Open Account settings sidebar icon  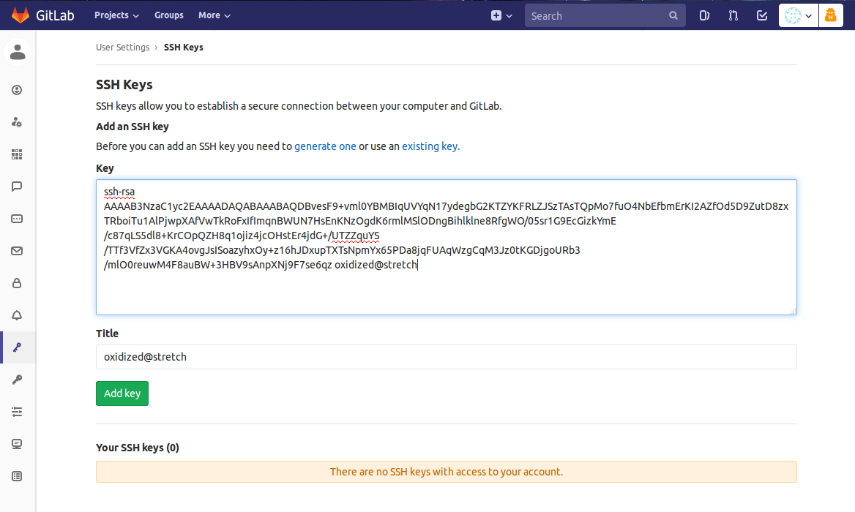pos(17,122)
